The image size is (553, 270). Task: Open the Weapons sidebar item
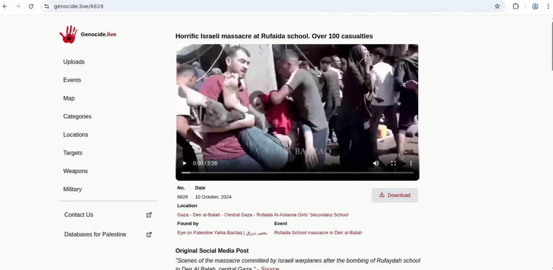click(75, 171)
